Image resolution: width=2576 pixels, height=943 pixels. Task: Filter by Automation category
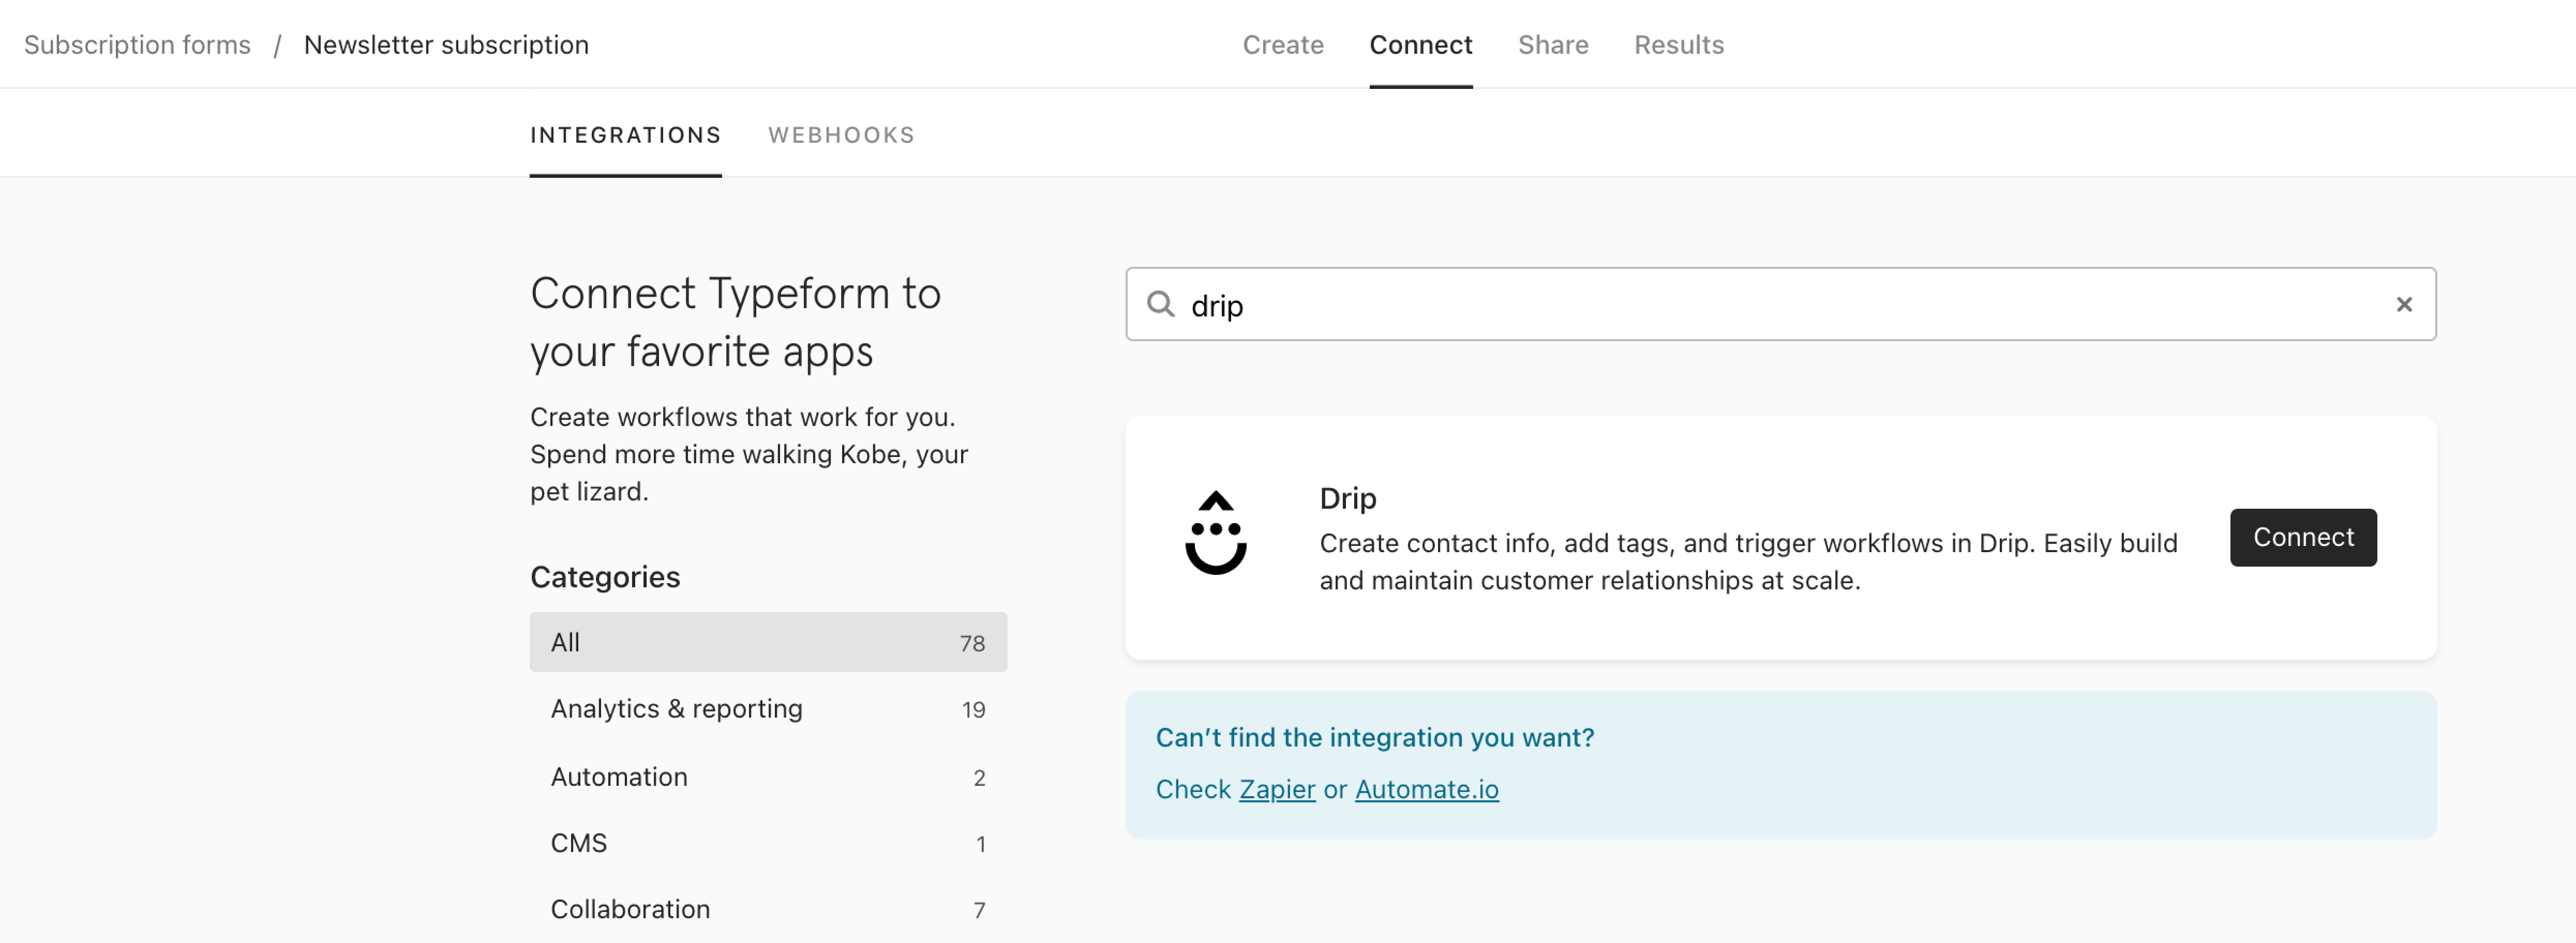[768, 777]
